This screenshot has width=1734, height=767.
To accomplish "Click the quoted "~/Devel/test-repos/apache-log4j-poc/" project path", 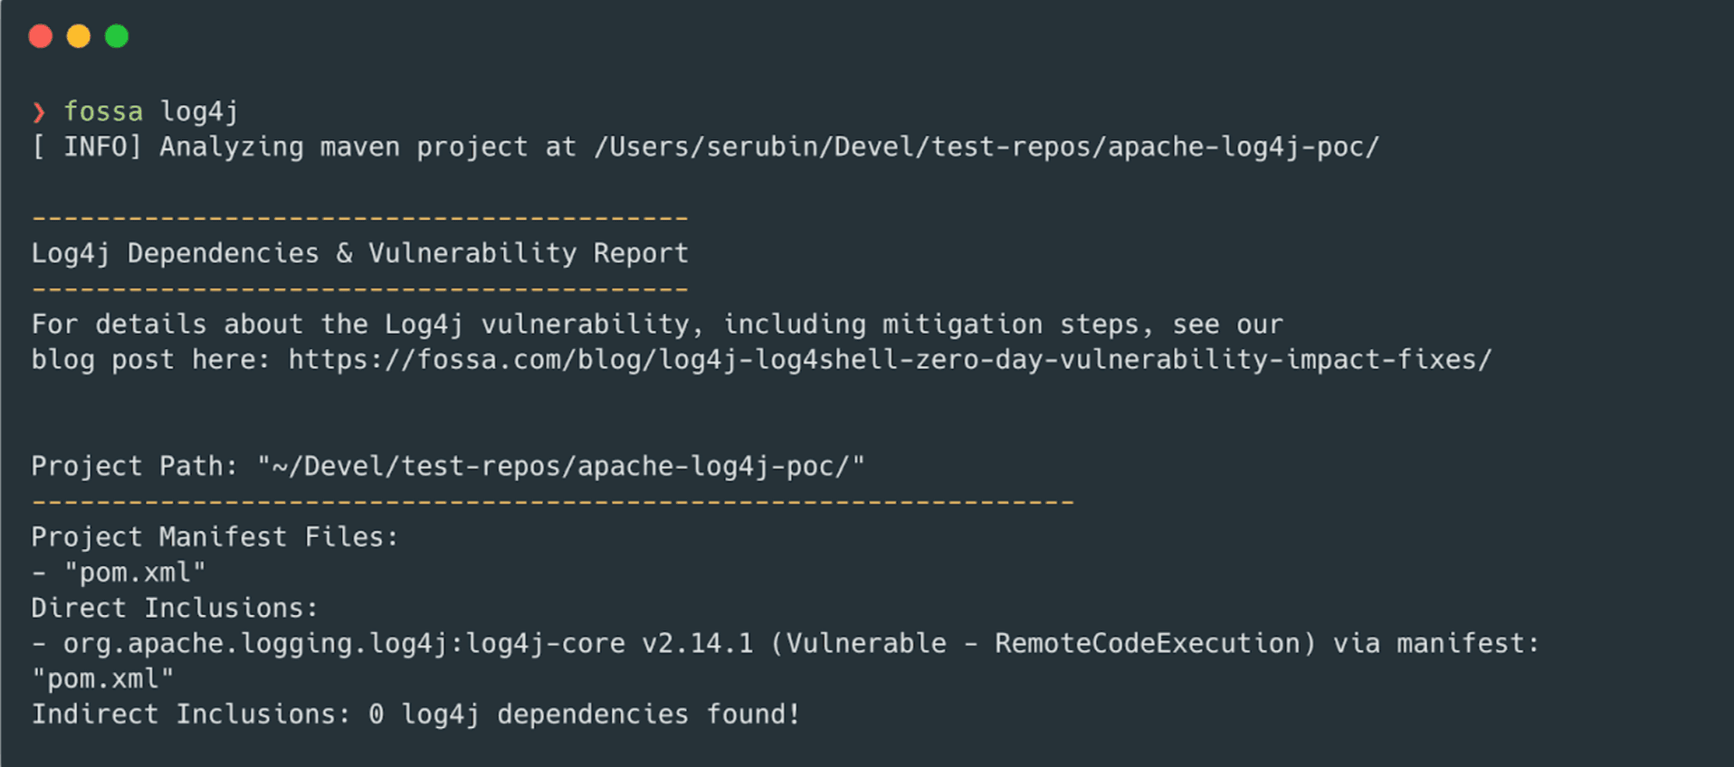I will pos(561,466).
